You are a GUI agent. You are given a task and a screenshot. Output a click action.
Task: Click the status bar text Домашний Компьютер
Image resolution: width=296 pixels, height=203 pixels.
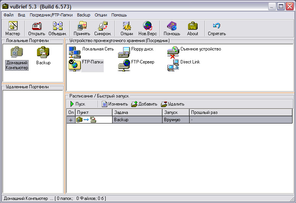pyautogui.click(x=26, y=198)
